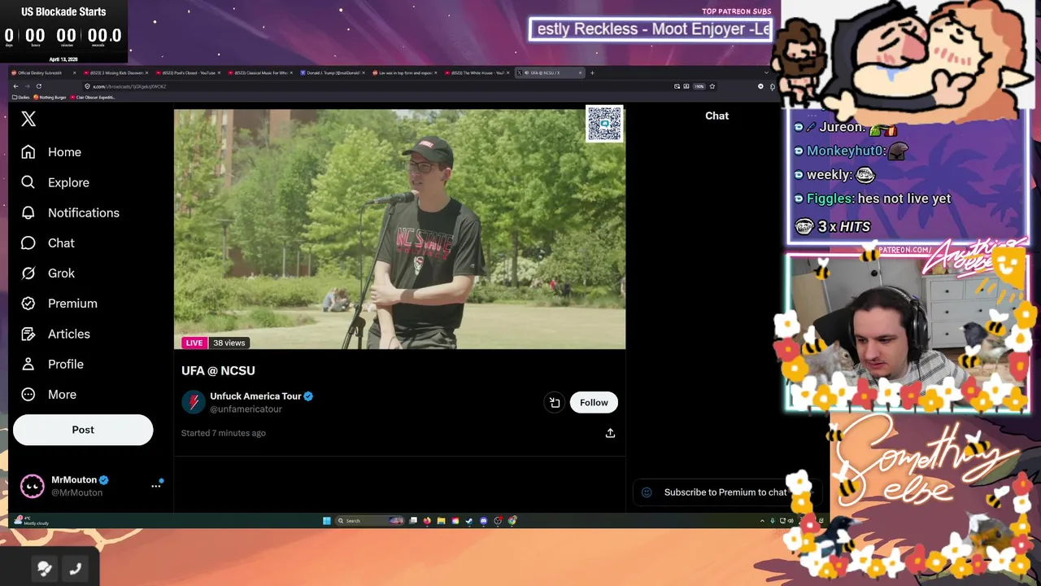Bookmark this page with star icon
Image resolution: width=1041 pixels, height=586 pixels.
[x=712, y=86]
